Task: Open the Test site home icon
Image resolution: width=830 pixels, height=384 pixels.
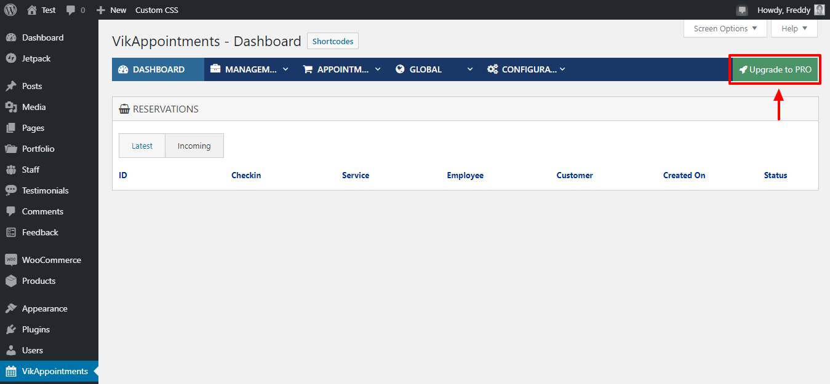Action: click(x=32, y=10)
